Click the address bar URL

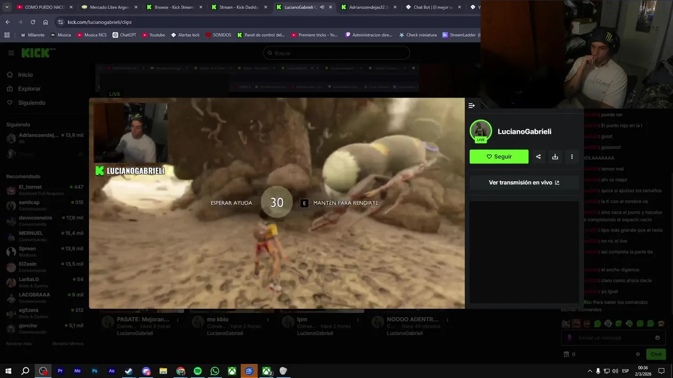point(99,22)
